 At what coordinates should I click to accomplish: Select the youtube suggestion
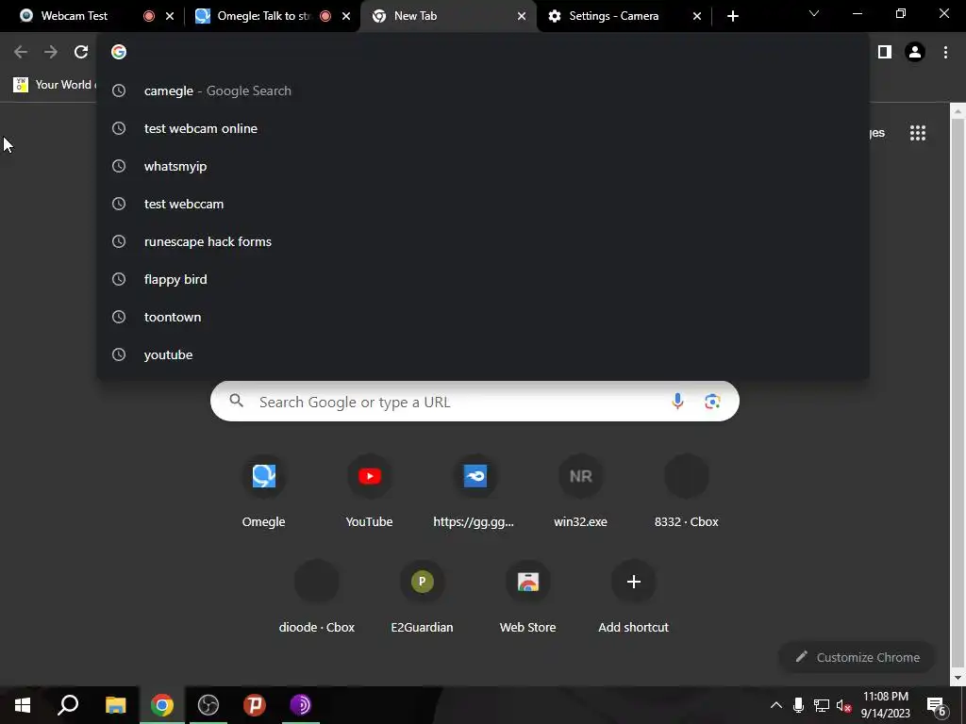(483, 354)
